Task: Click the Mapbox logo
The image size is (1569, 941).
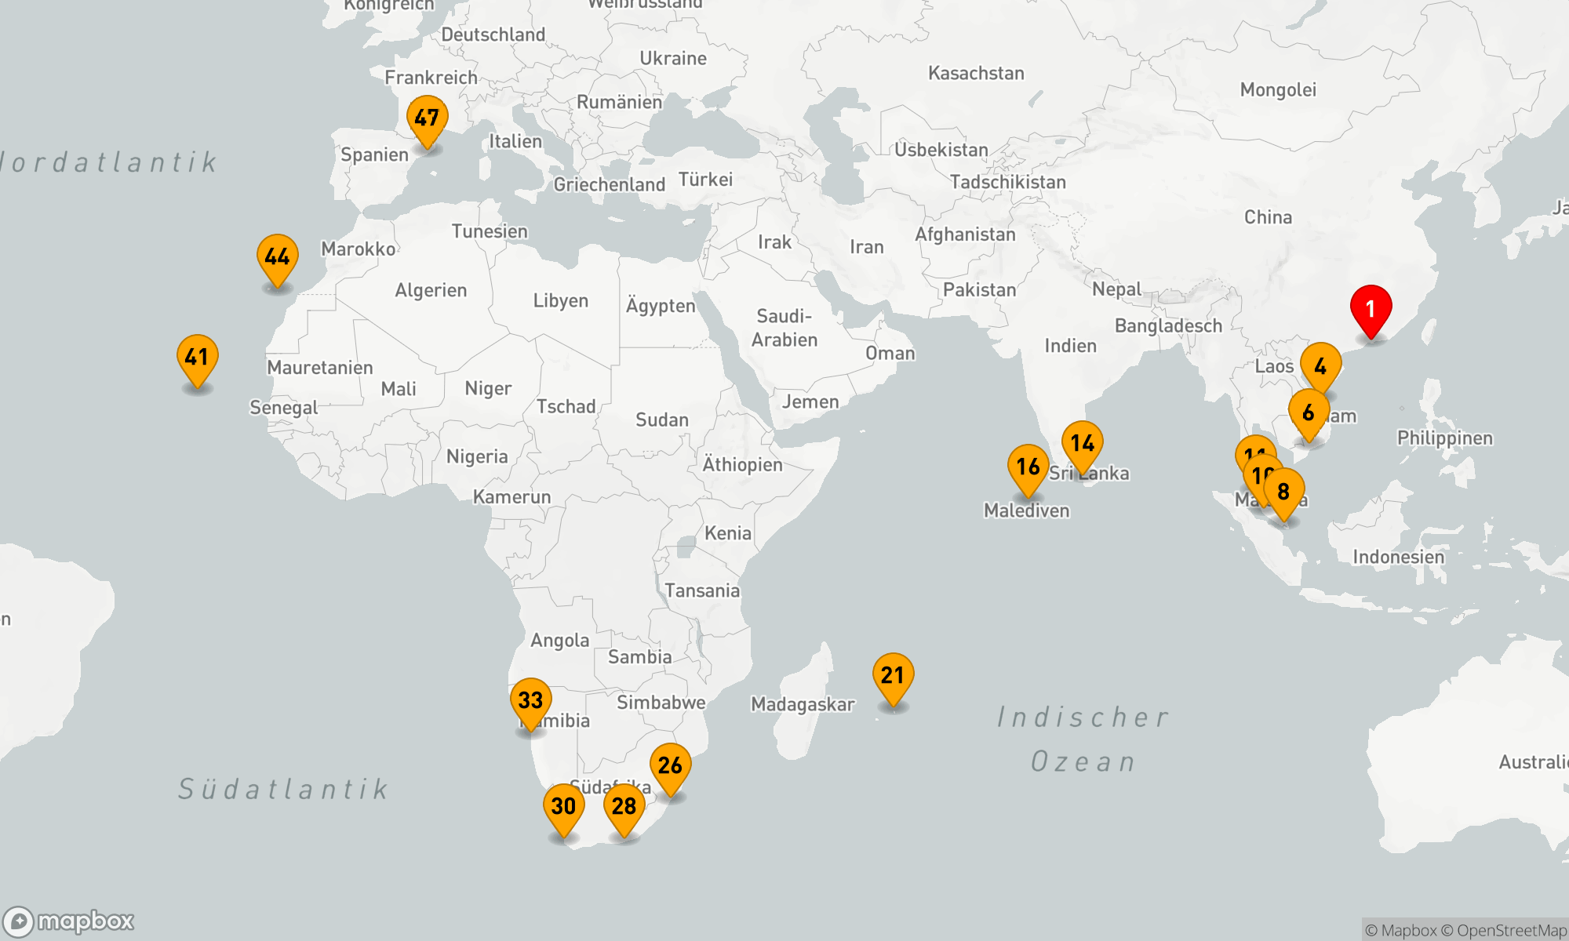Action: pyautogui.click(x=69, y=921)
